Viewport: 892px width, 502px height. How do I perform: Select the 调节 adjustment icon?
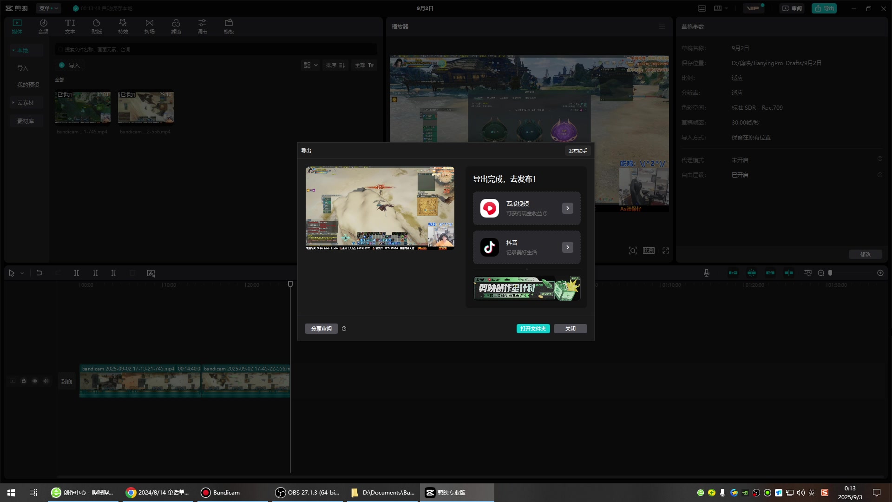203,26
